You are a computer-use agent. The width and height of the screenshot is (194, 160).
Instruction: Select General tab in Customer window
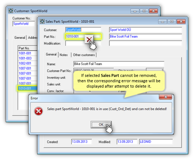[20, 38]
